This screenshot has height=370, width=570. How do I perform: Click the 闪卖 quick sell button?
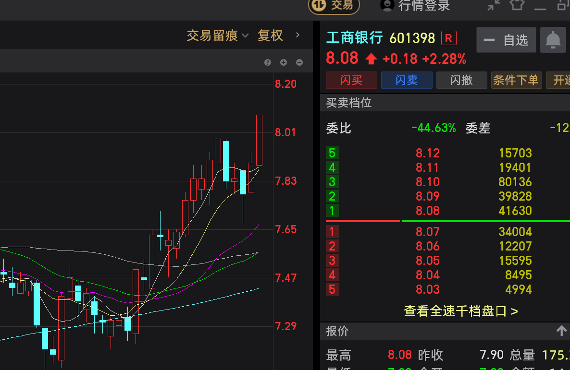click(407, 80)
